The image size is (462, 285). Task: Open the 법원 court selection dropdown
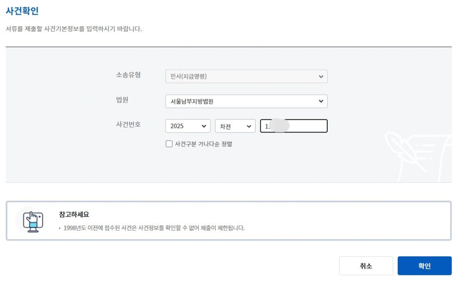pyautogui.click(x=246, y=101)
